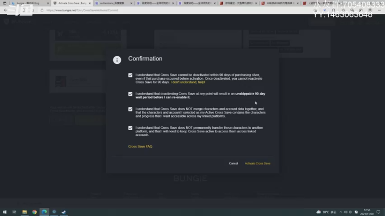The height and width of the screenshot is (216, 385).
Task: Open the notification center icon
Action: tap(378, 212)
